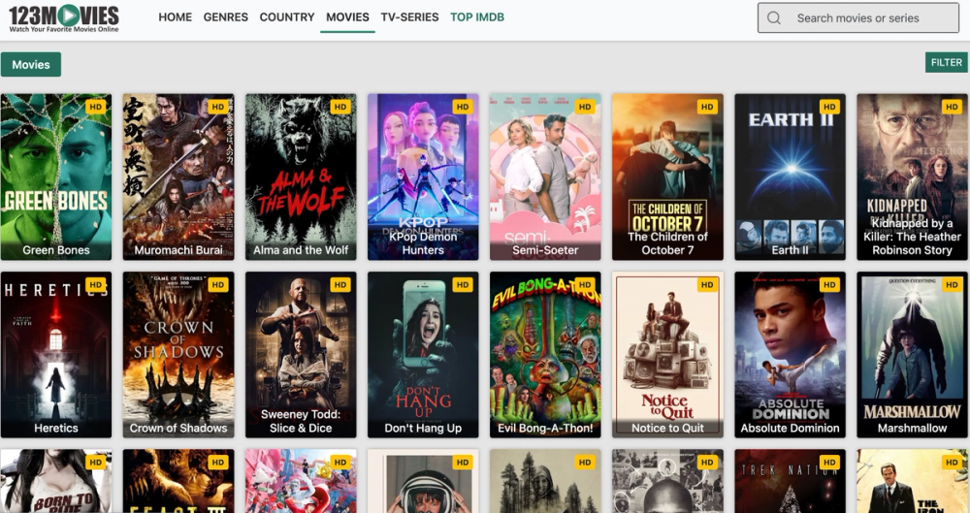Image resolution: width=970 pixels, height=513 pixels.
Task: Open the Born to Ride poster
Action: (x=56, y=481)
